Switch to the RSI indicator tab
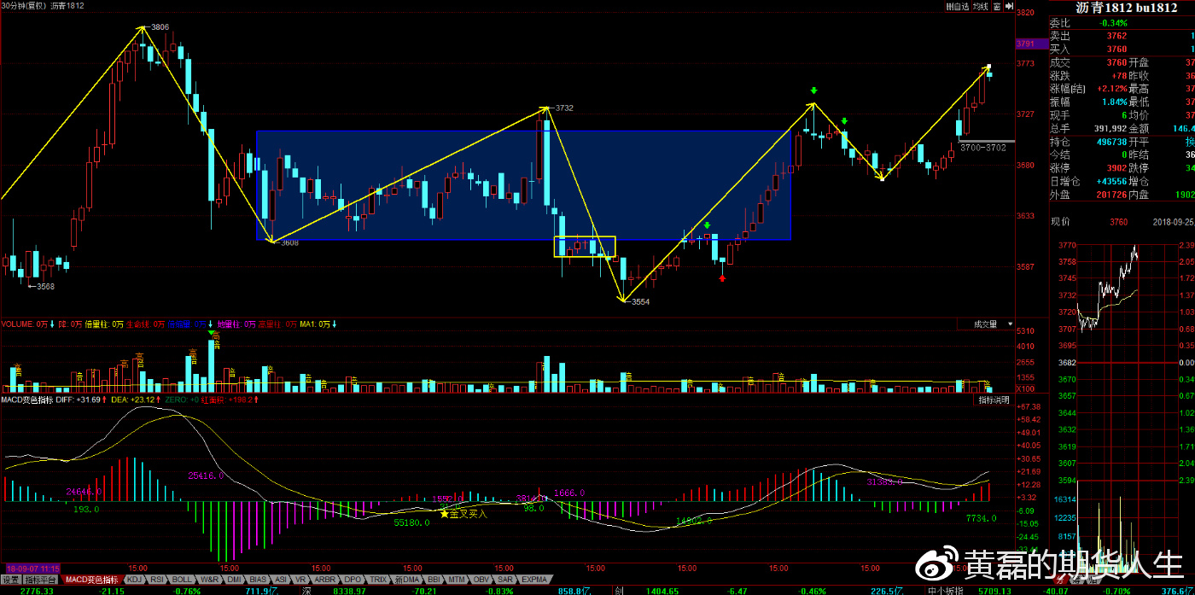1195x595 pixels. [x=157, y=579]
